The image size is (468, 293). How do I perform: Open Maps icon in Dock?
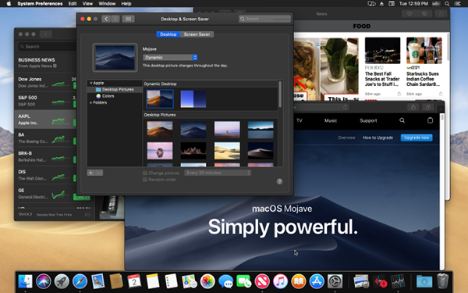190,281
